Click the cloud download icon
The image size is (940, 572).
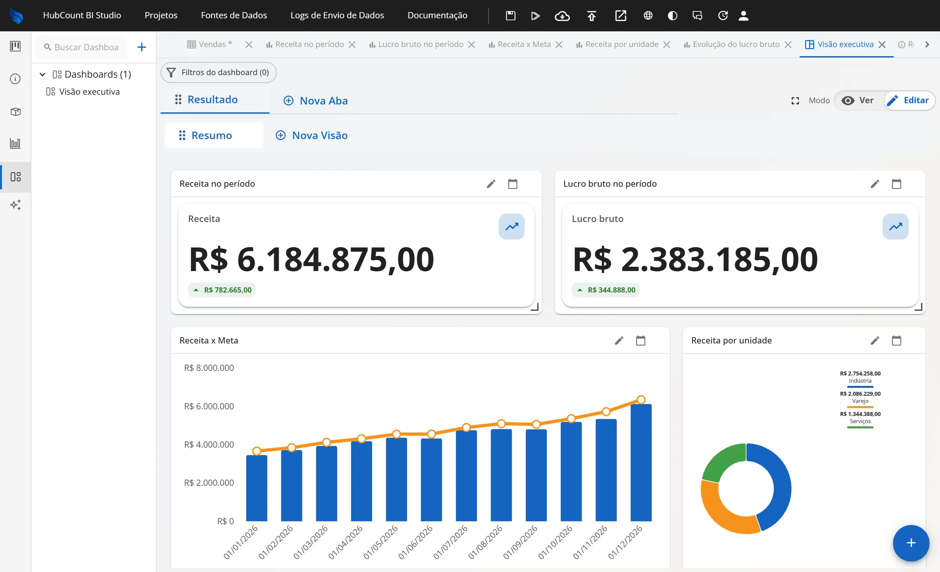[x=562, y=16]
